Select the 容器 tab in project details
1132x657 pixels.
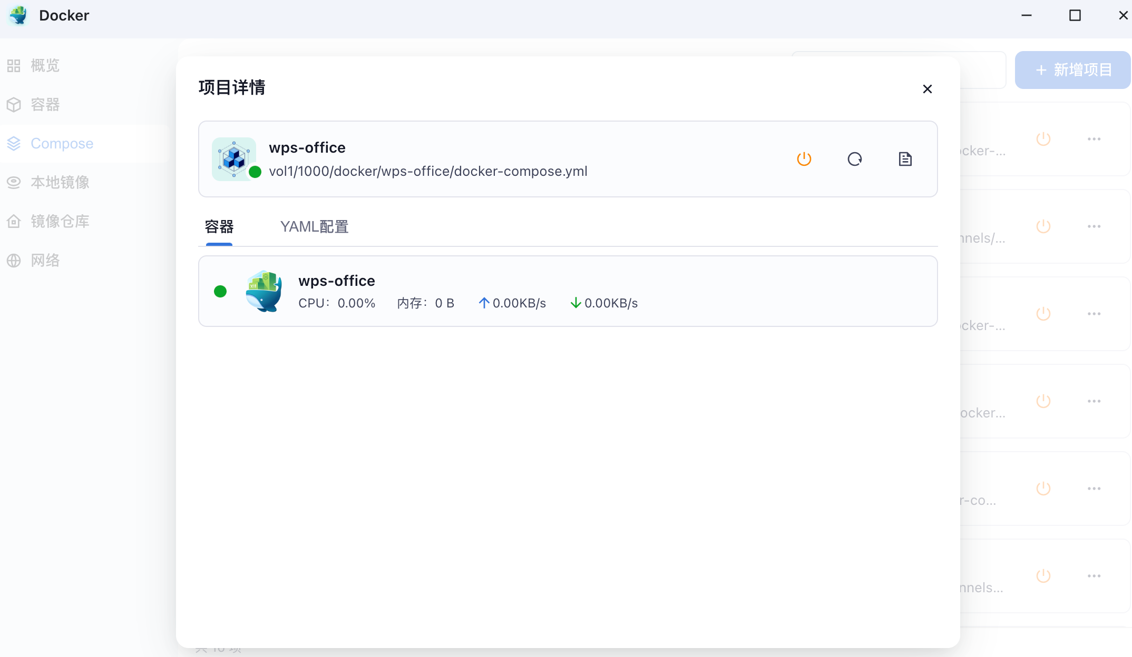pyautogui.click(x=219, y=227)
